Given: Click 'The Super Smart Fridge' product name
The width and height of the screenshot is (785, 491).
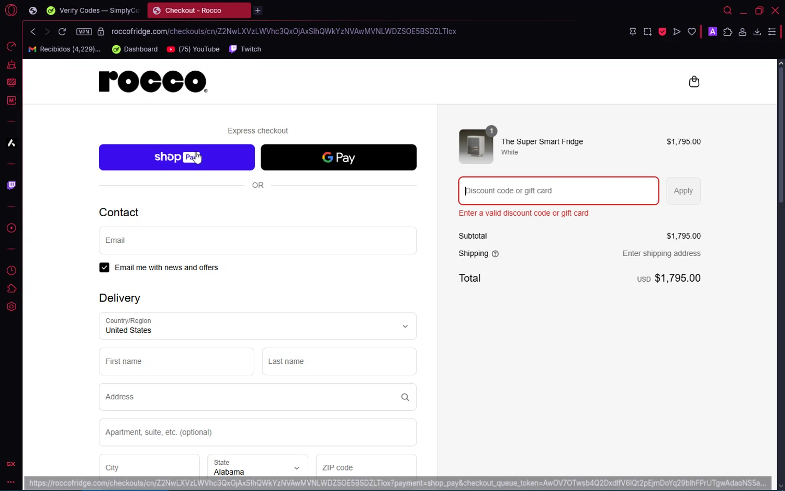Looking at the screenshot, I should (542, 142).
